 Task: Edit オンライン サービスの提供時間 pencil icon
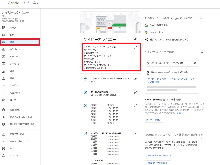135,134
